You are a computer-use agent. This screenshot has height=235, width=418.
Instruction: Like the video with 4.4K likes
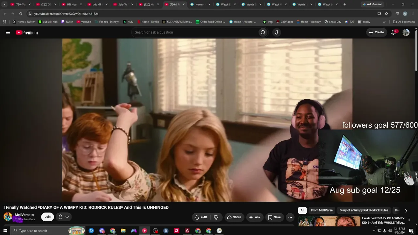(x=201, y=217)
